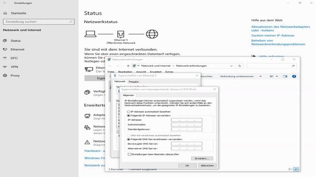Click Verbindung umbenennen in toolbar

[x=237, y=76]
